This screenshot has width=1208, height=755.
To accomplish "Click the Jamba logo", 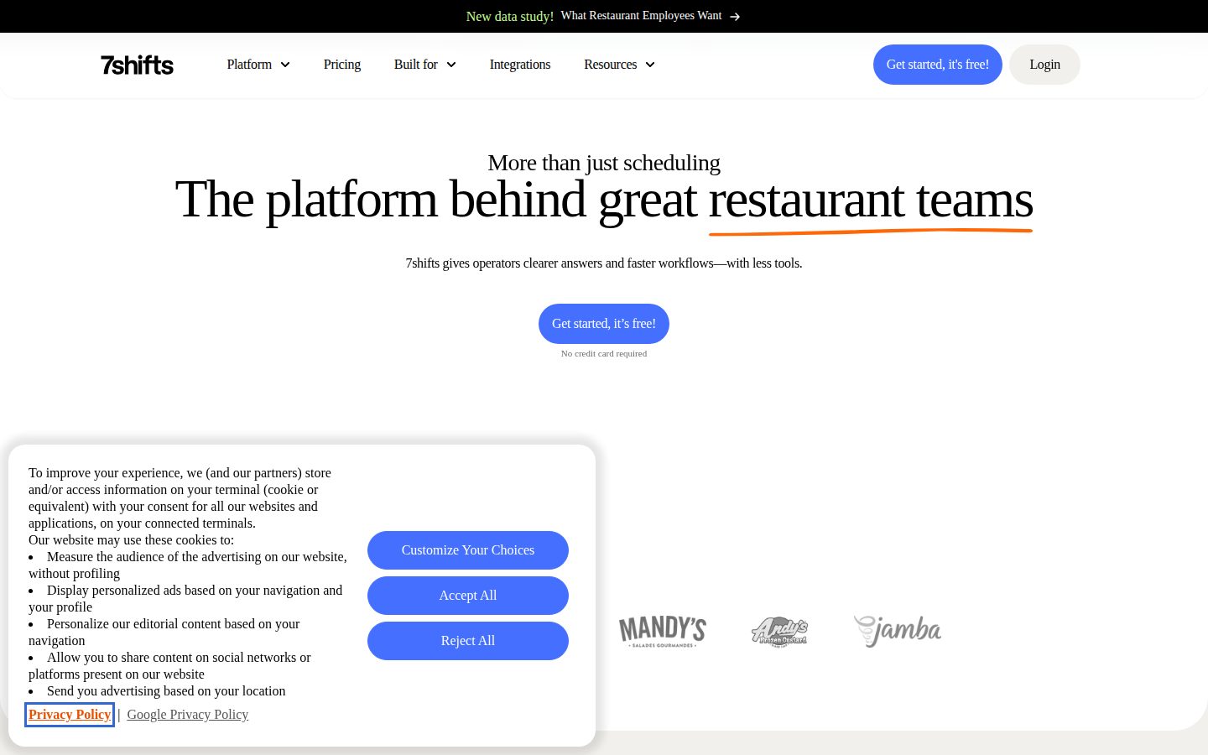I will click(x=898, y=631).
